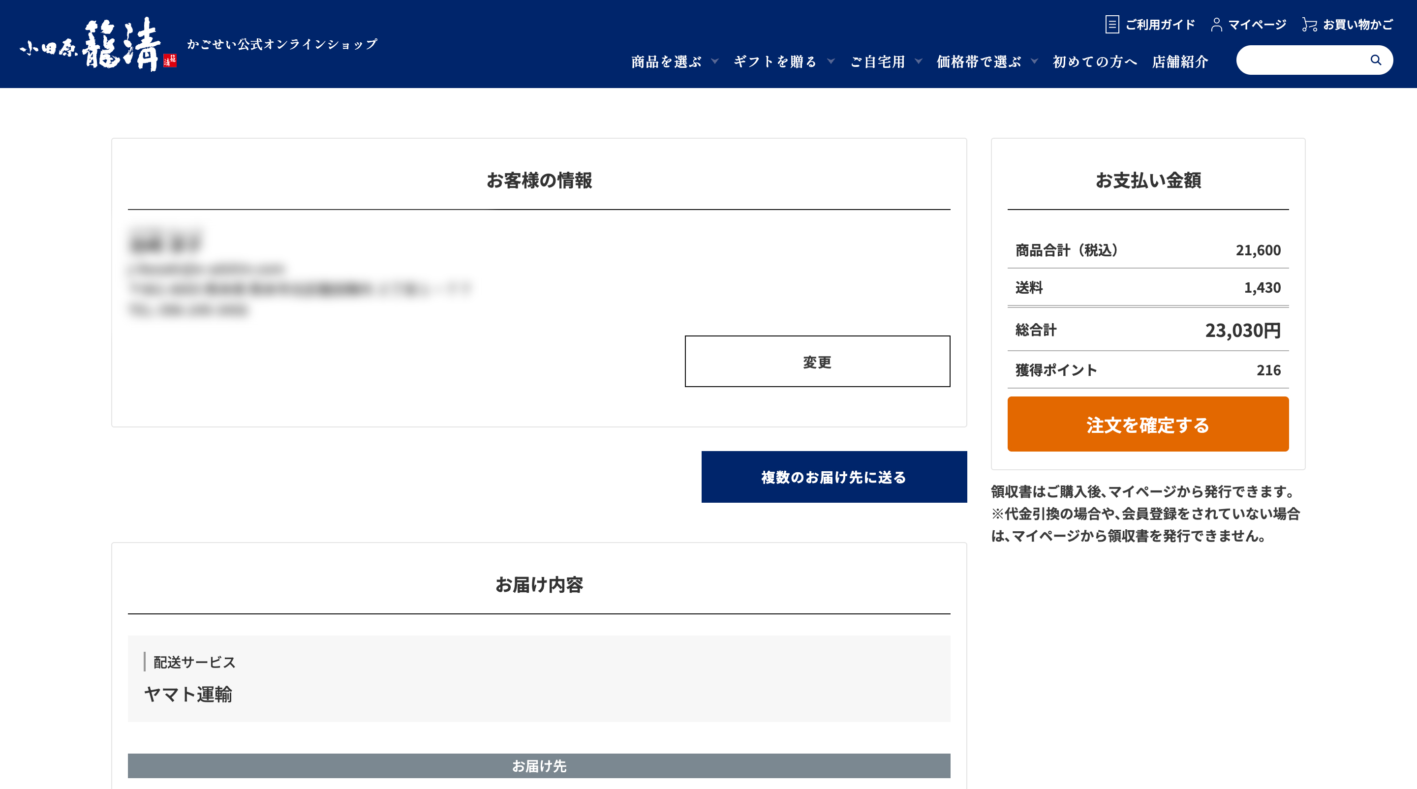Open the ご自宅用 menu

click(877, 61)
